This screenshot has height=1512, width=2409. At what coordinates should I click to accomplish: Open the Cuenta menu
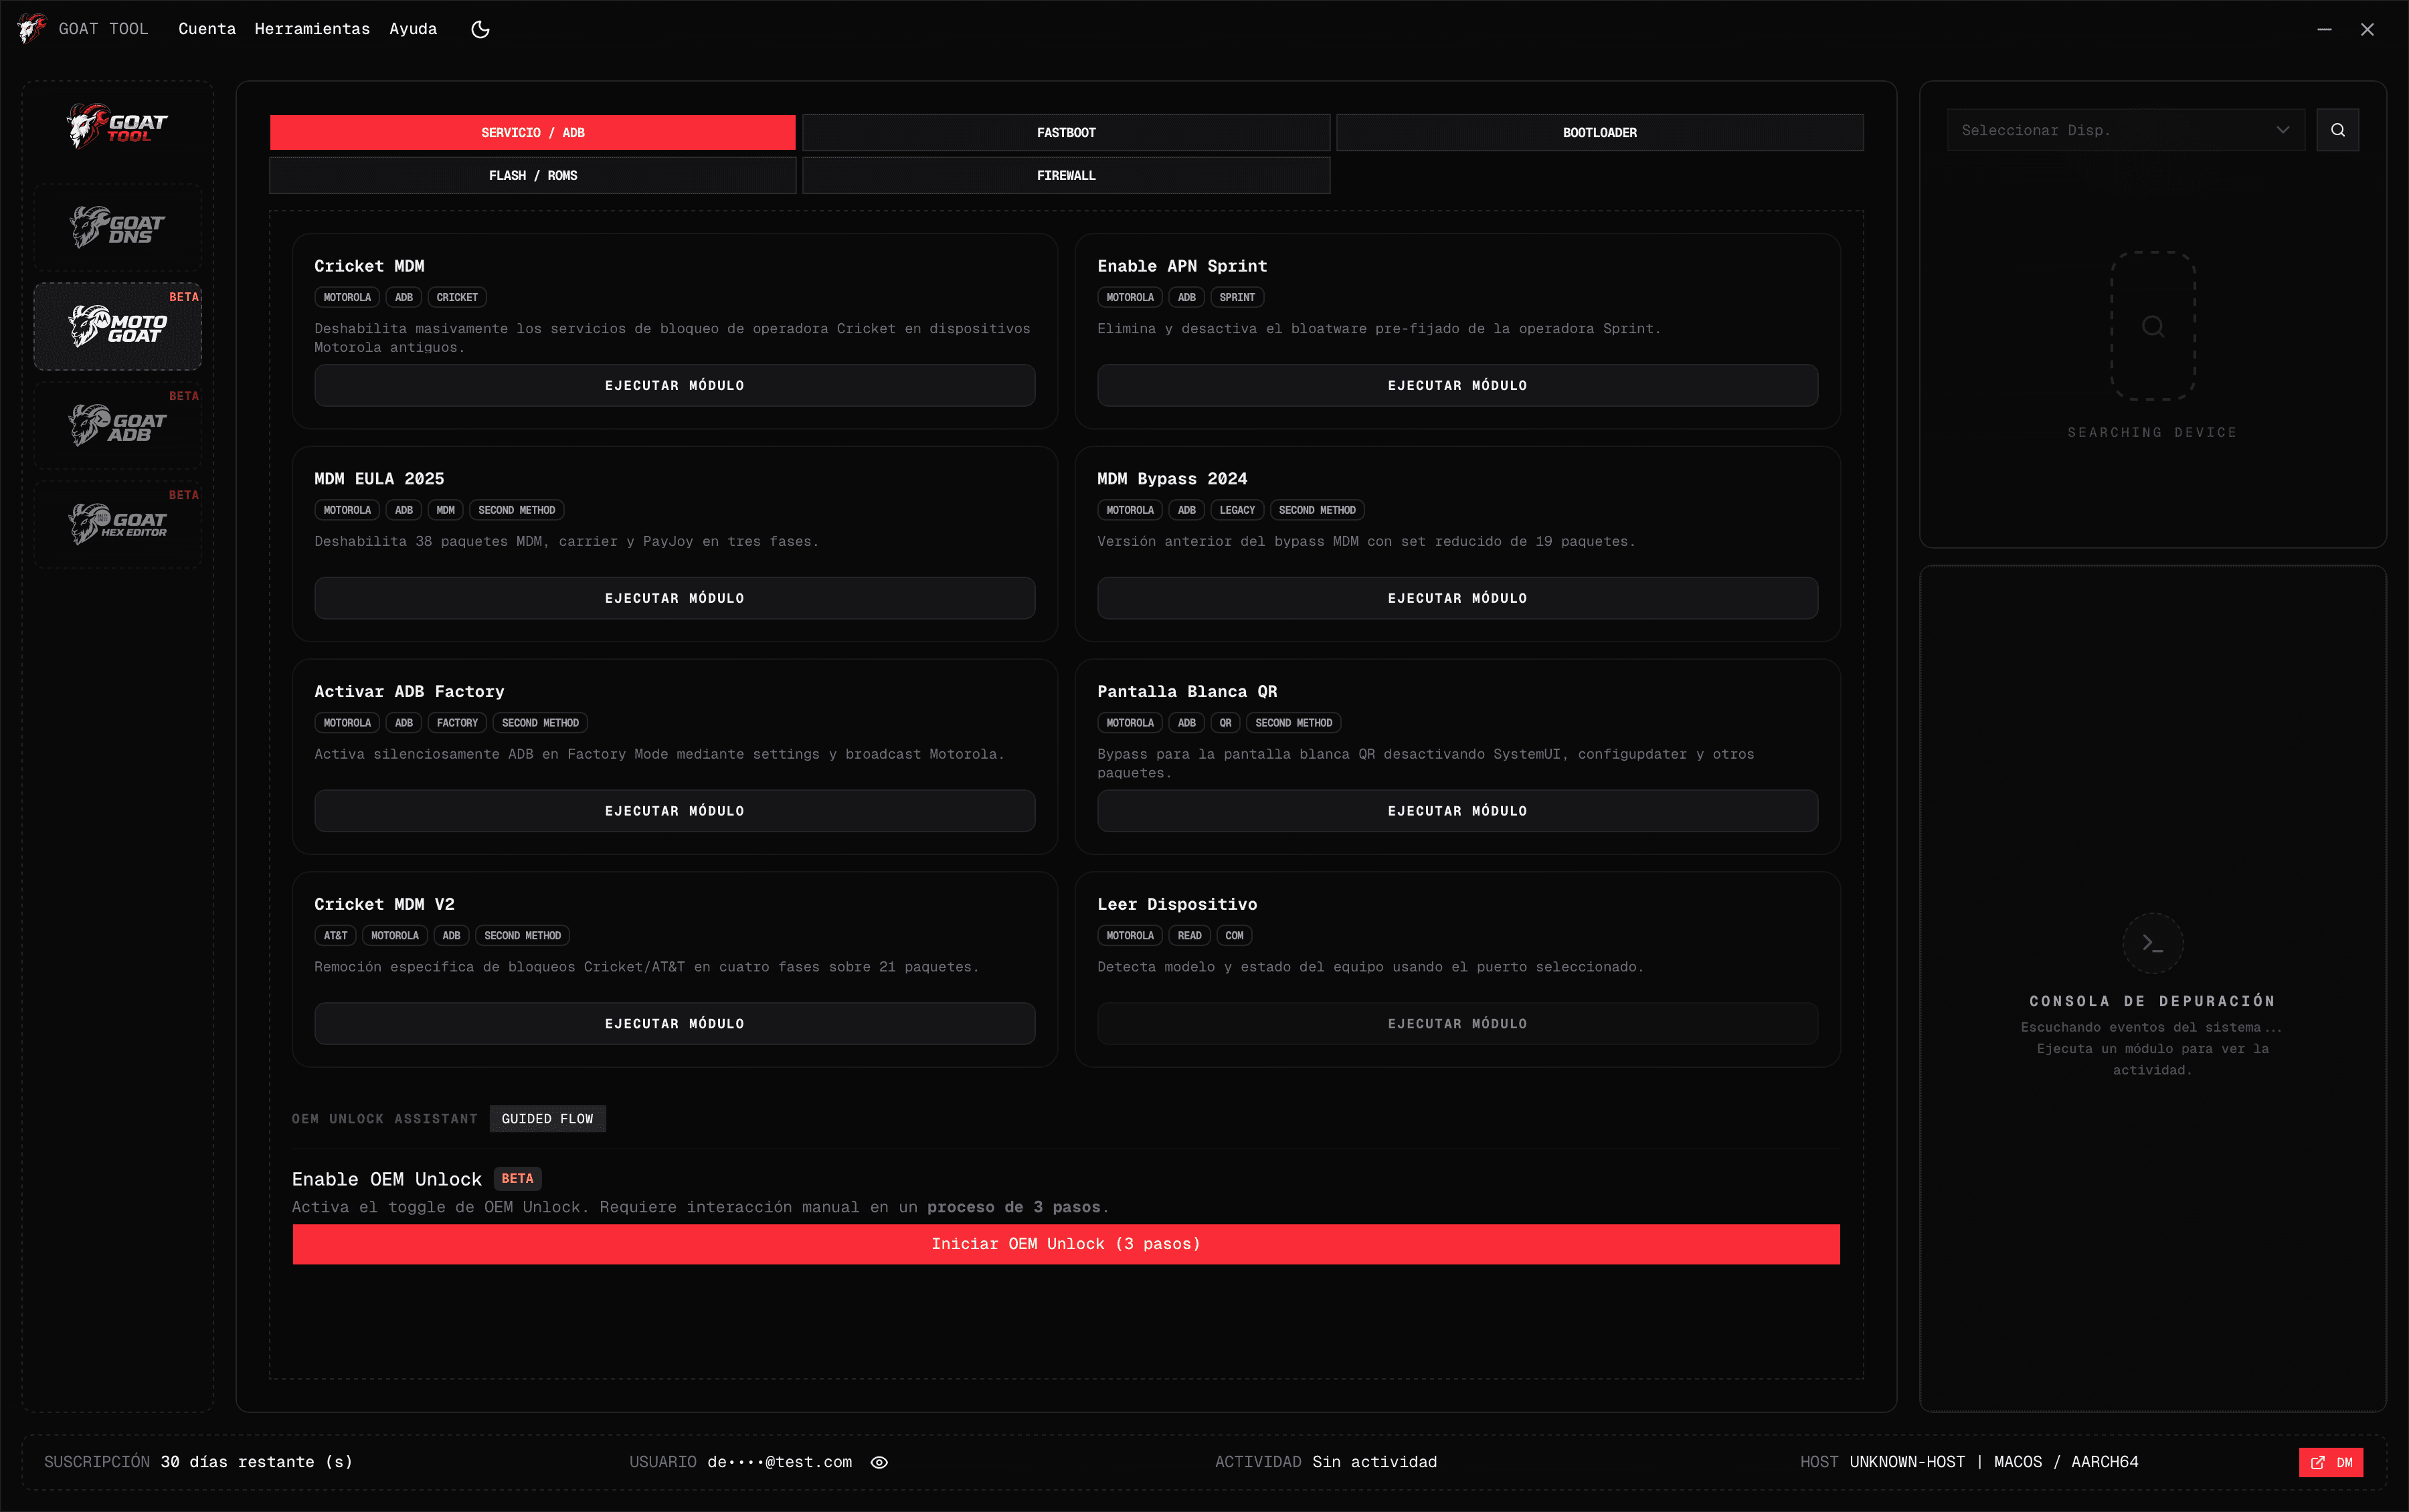pos(207,29)
